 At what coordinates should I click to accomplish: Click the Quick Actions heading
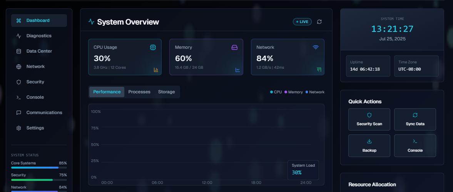click(x=365, y=101)
